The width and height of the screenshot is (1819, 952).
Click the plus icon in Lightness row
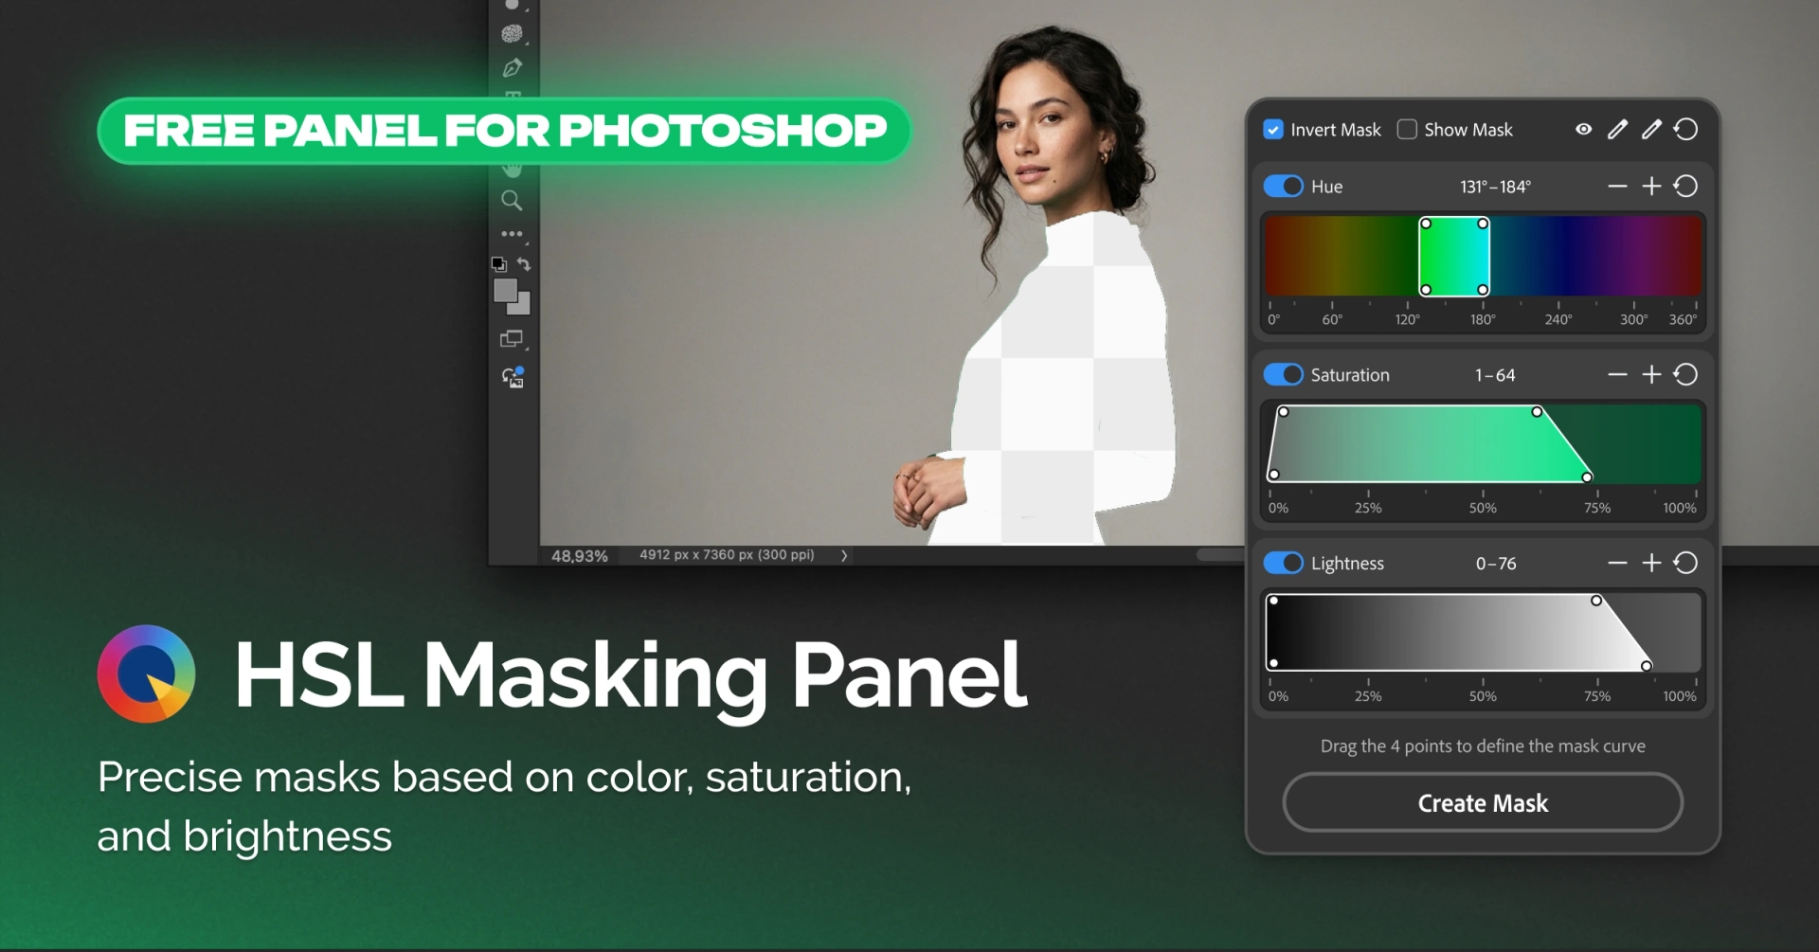[1651, 564]
